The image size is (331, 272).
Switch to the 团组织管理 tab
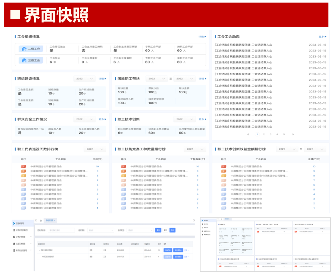[x=50, y=220]
